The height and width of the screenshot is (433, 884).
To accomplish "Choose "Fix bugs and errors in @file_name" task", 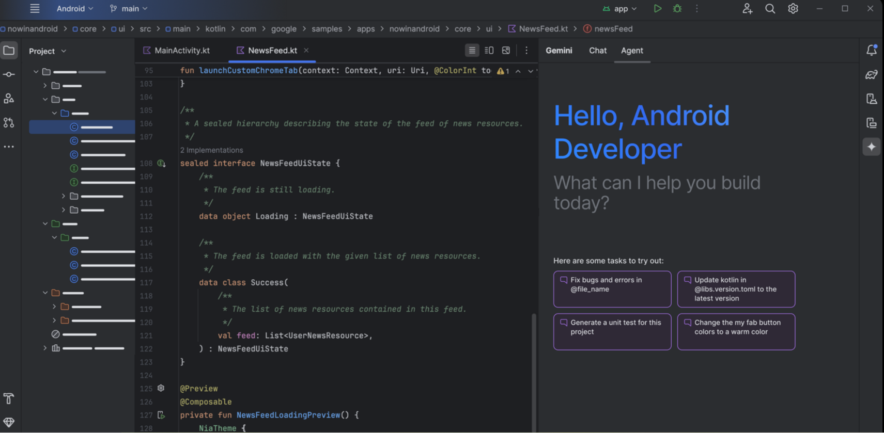I will [612, 289].
